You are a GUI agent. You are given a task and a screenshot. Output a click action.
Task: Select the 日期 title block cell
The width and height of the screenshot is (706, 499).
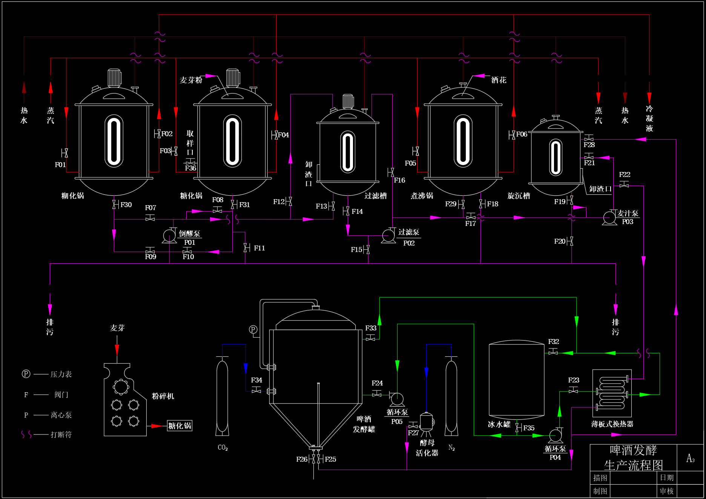[667, 478]
